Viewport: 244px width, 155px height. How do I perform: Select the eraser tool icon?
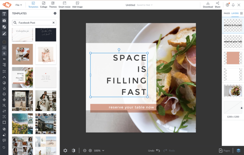(4, 135)
